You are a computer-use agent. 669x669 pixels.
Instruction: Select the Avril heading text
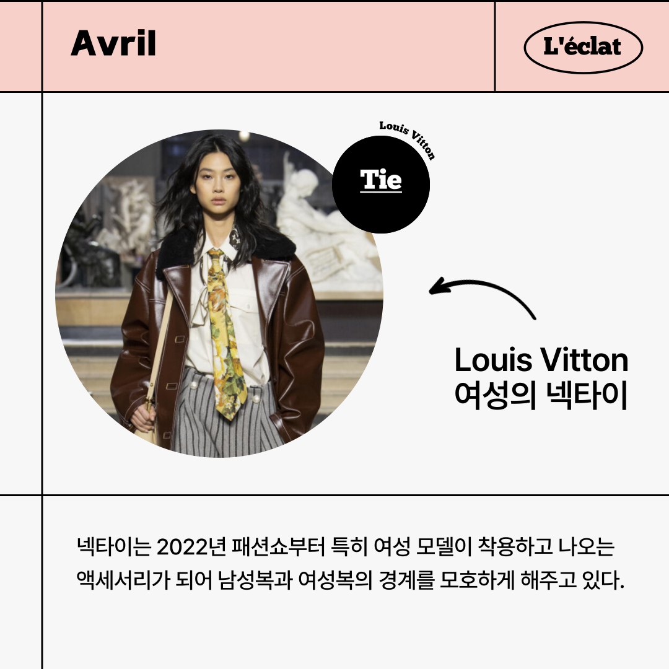pos(113,43)
